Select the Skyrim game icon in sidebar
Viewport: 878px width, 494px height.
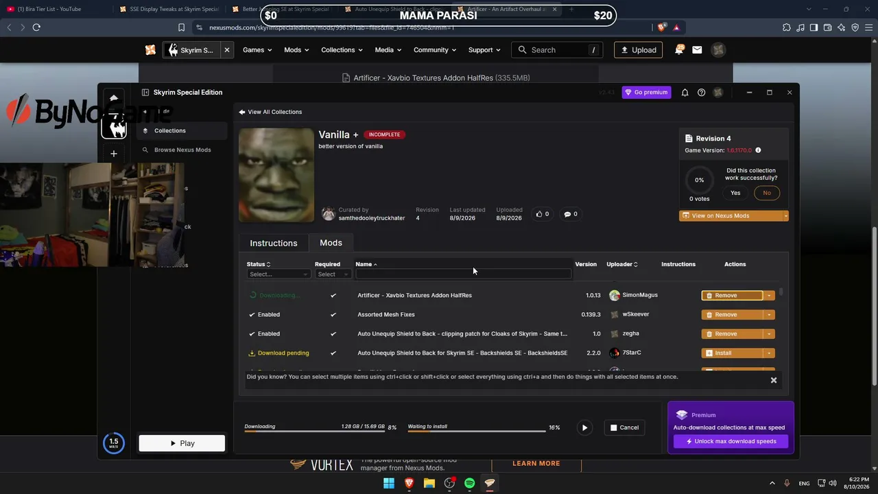[114, 127]
